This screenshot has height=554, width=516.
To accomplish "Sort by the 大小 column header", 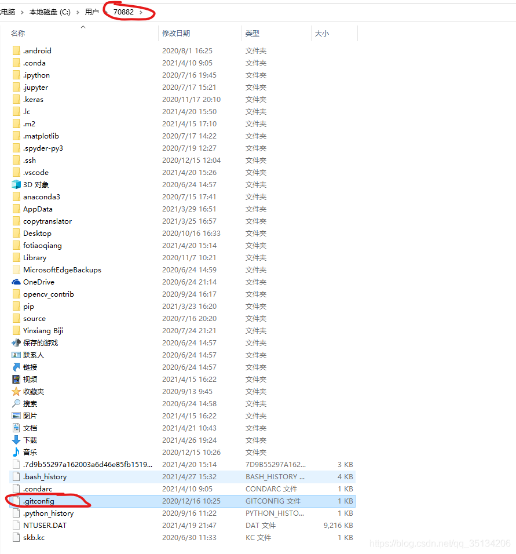I will (322, 33).
